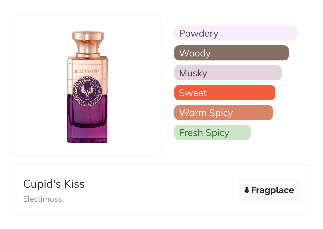
Task: Click the empty area between the title and Fragplace logo
Action: (159, 190)
